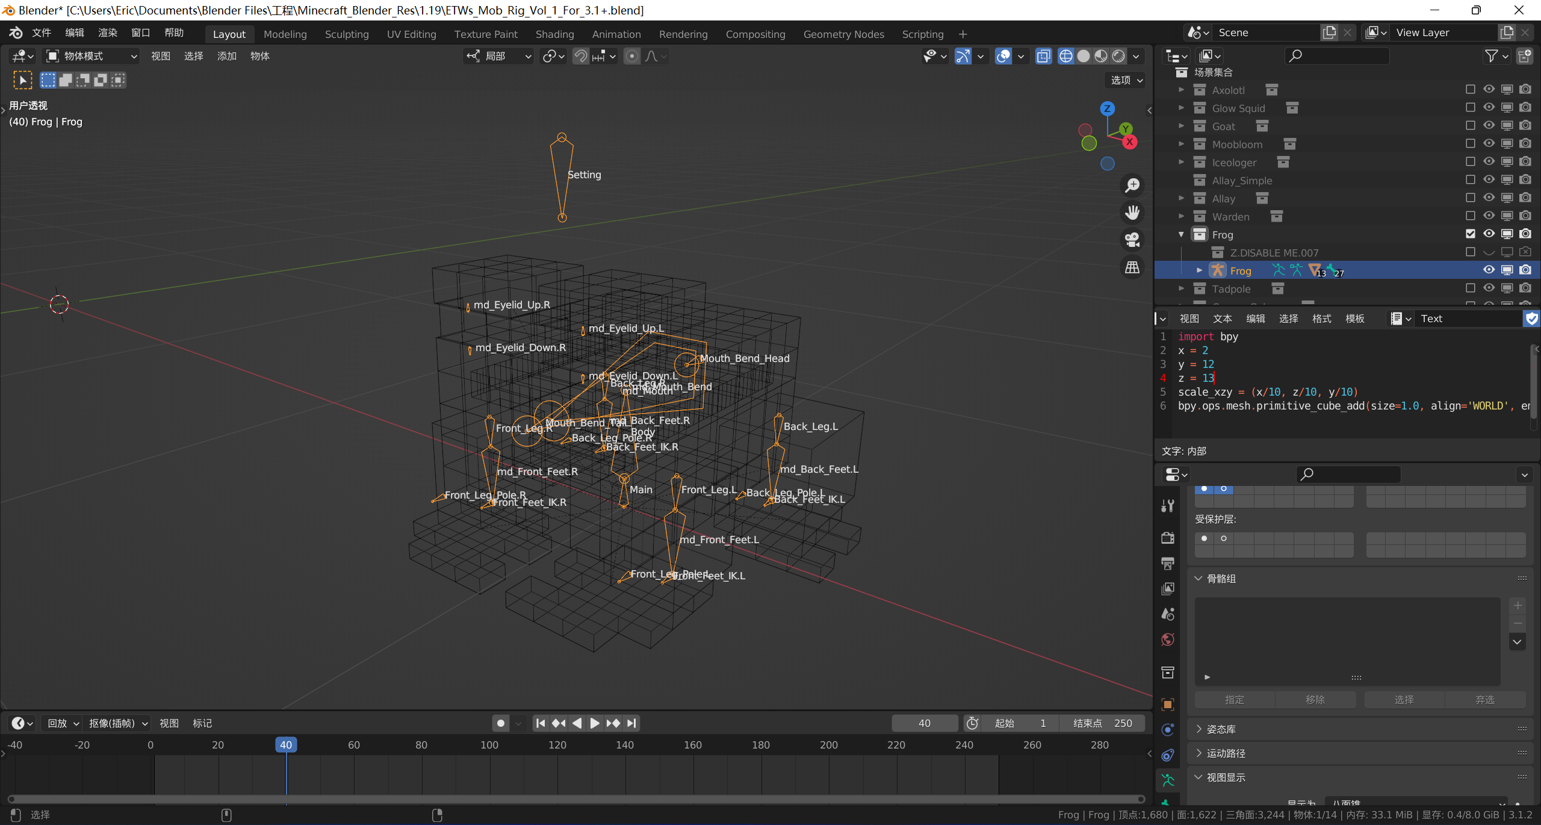
Task: Open the armature data properties tab
Action: pyautogui.click(x=1168, y=780)
